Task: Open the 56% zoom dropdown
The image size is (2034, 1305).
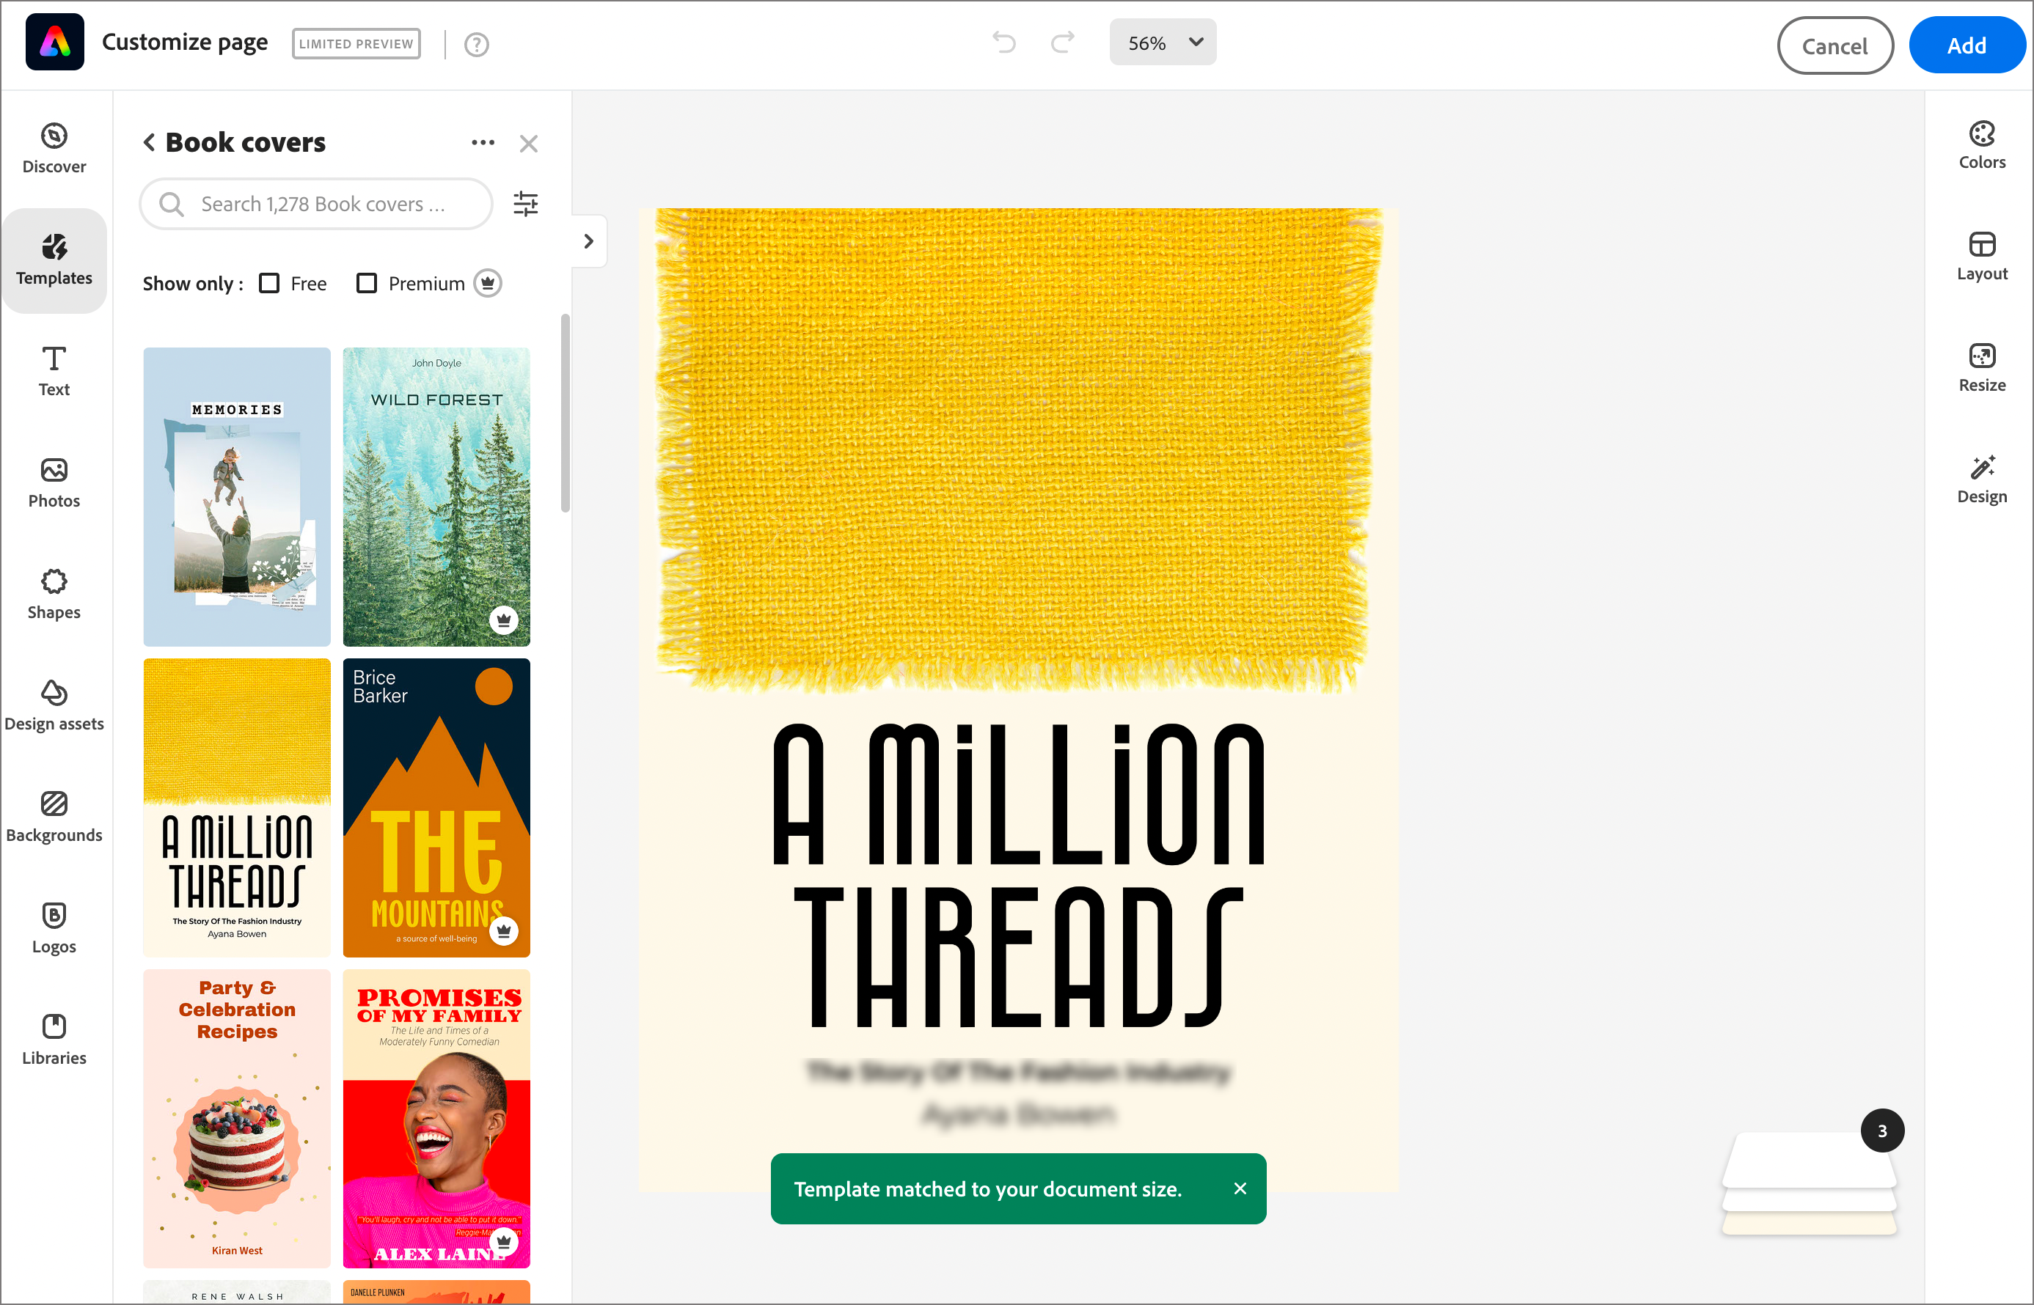Action: coord(1162,43)
